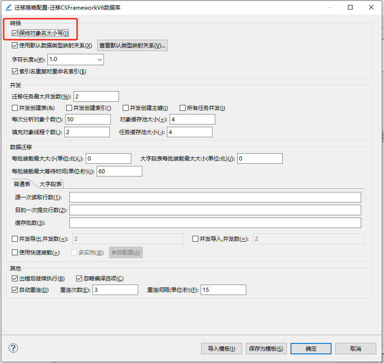The height and width of the screenshot is (363, 384).
Task: Toggle 索引名重复时重命名索引 checkbox
Action: (x=15, y=72)
